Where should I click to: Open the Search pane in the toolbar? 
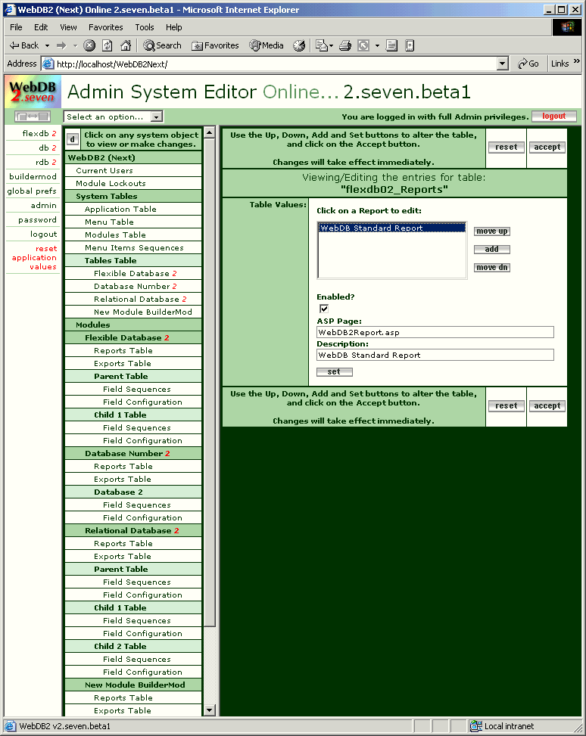[x=163, y=45]
